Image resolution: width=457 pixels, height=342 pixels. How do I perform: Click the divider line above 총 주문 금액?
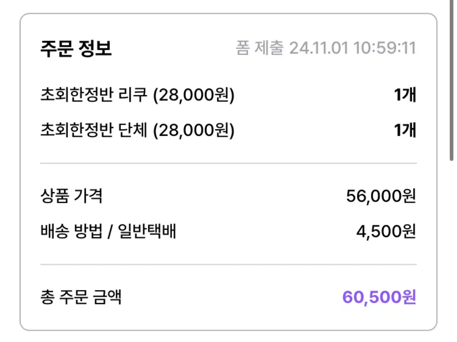(x=228, y=264)
